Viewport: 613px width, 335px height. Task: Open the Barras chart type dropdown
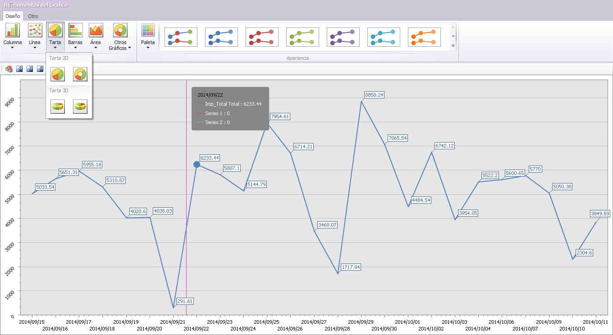pyautogui.click(x=75, y=36)
